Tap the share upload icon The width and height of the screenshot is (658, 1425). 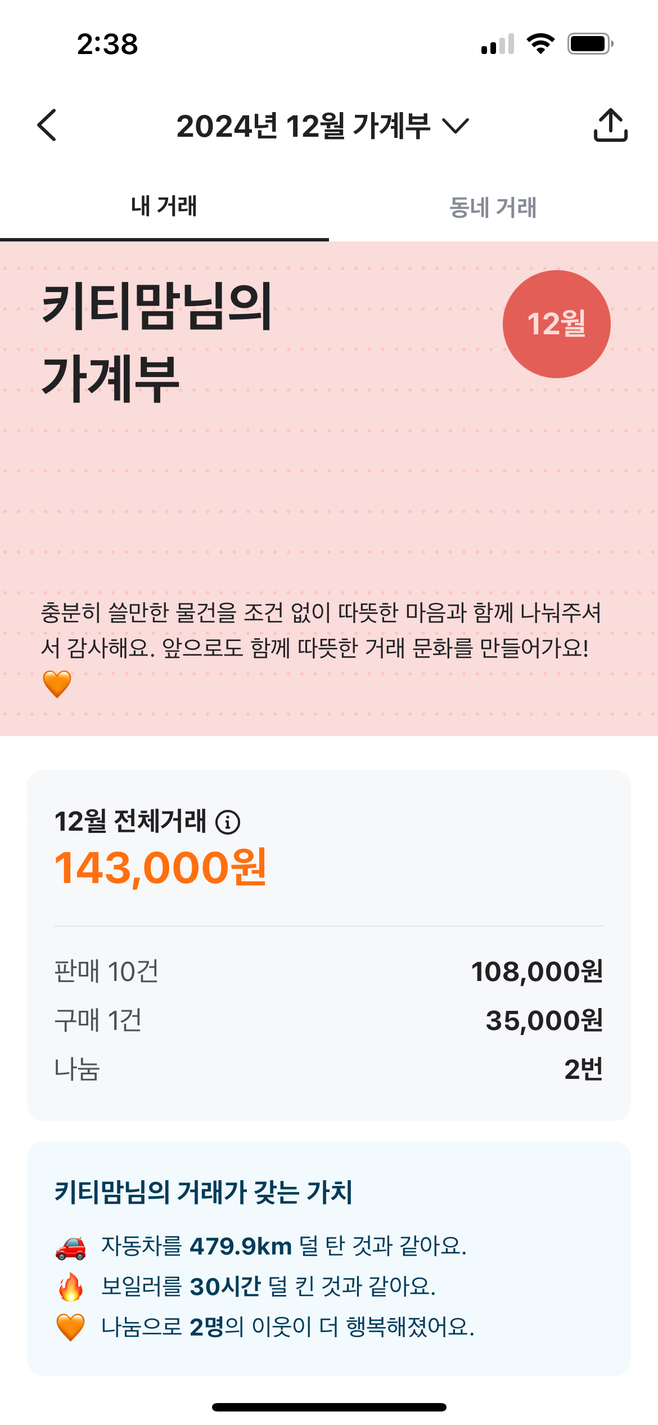click(x=610, y=125)
